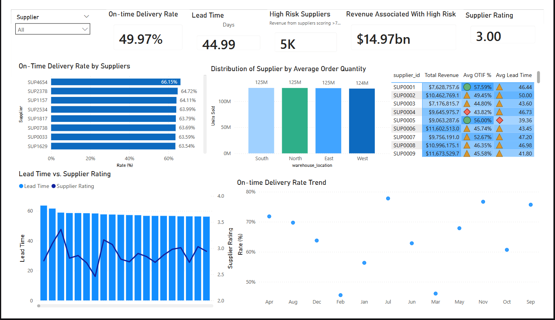Click orange triangle icon next to 49.45%

(467, 95)
